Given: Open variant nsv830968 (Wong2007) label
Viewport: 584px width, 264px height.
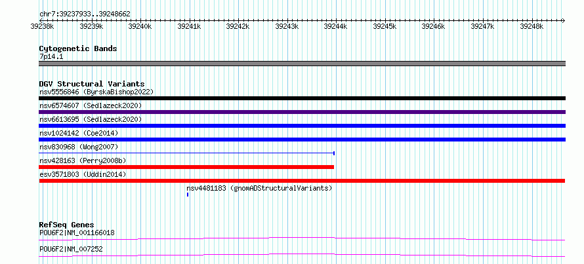Looking at the screenshot, I should [x=79, y=147].
